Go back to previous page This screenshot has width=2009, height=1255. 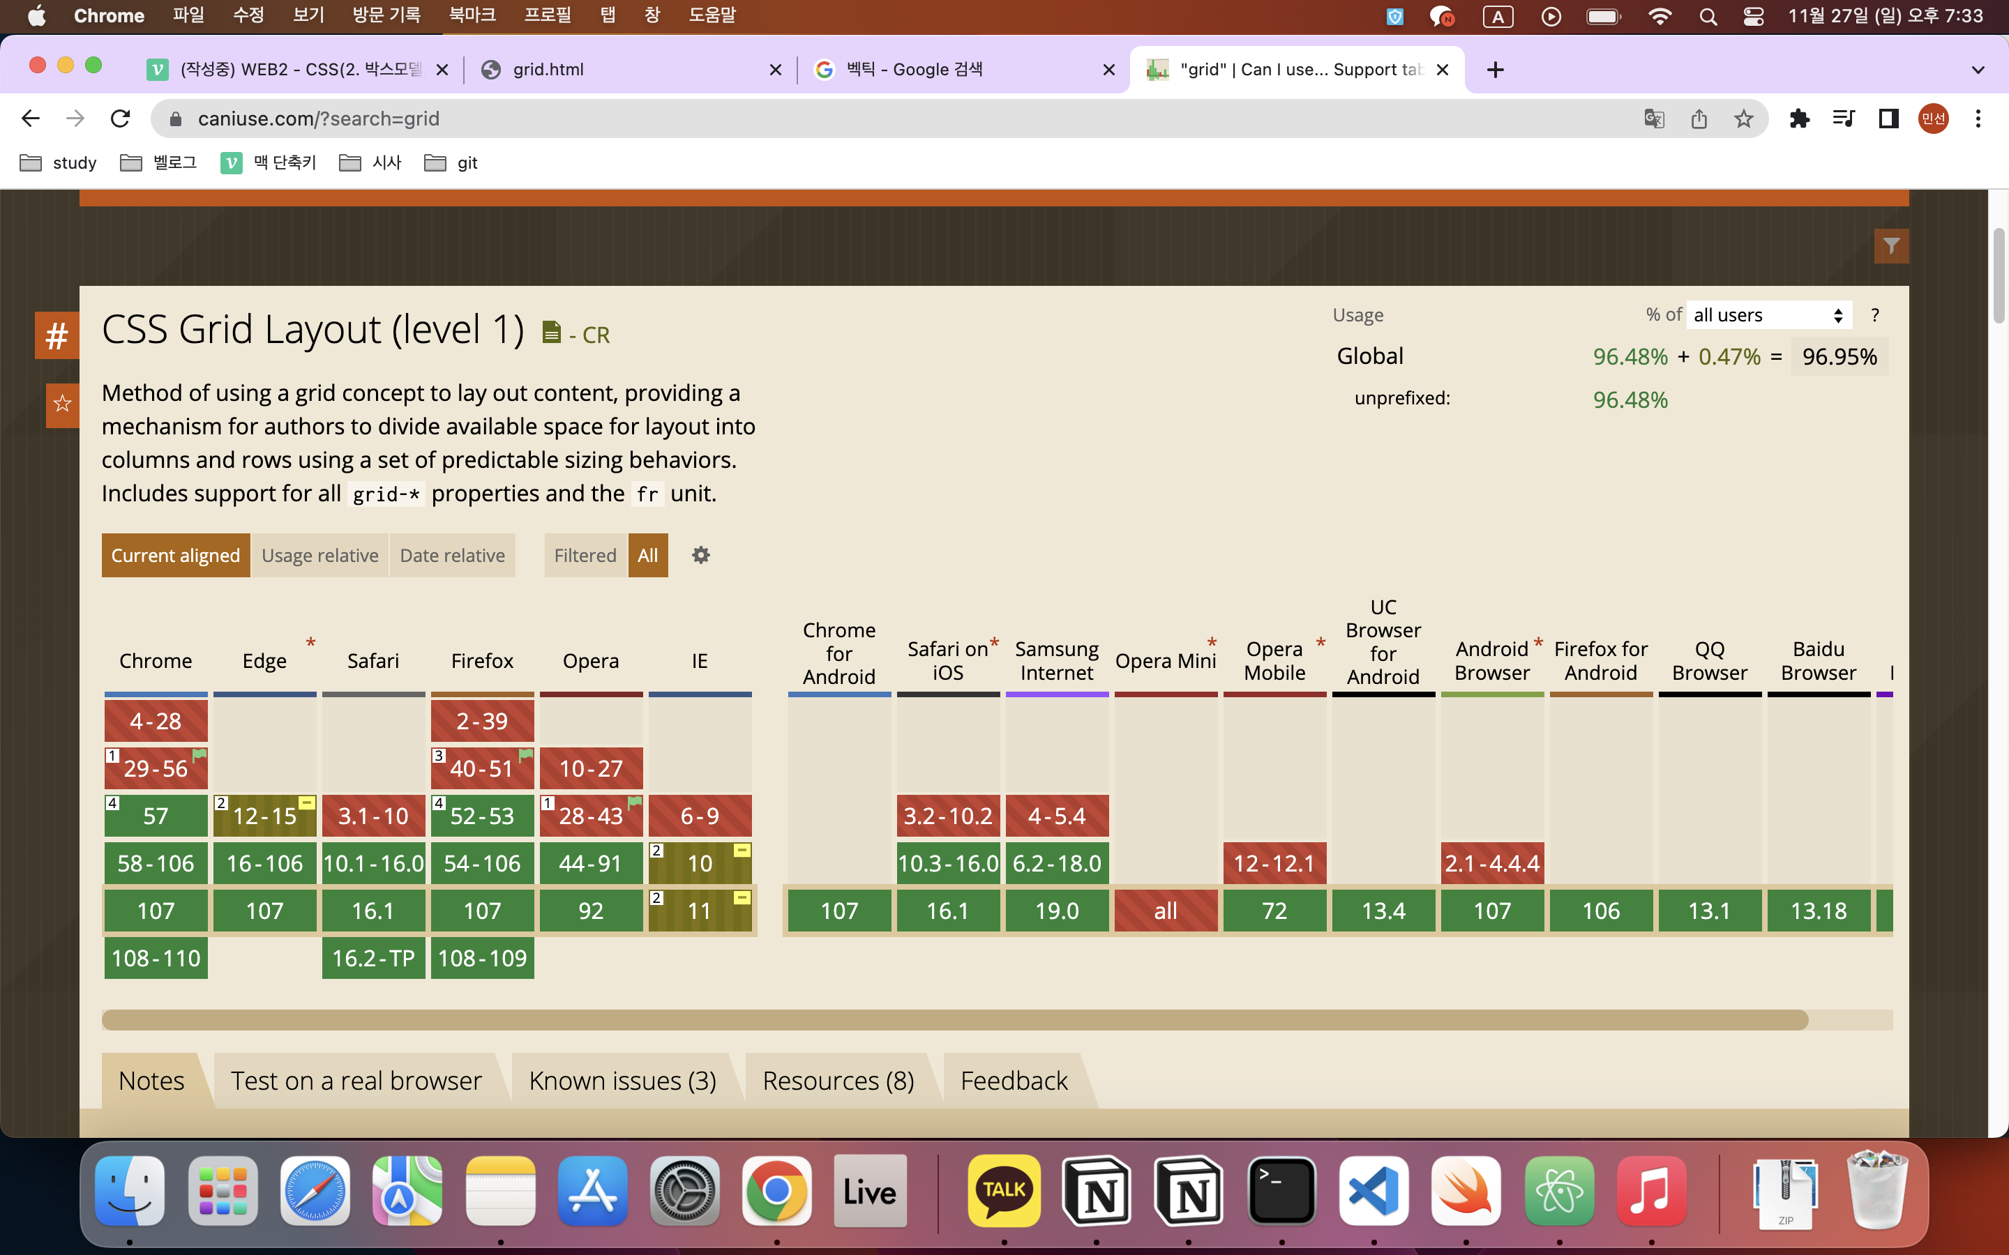click(31, 119)
